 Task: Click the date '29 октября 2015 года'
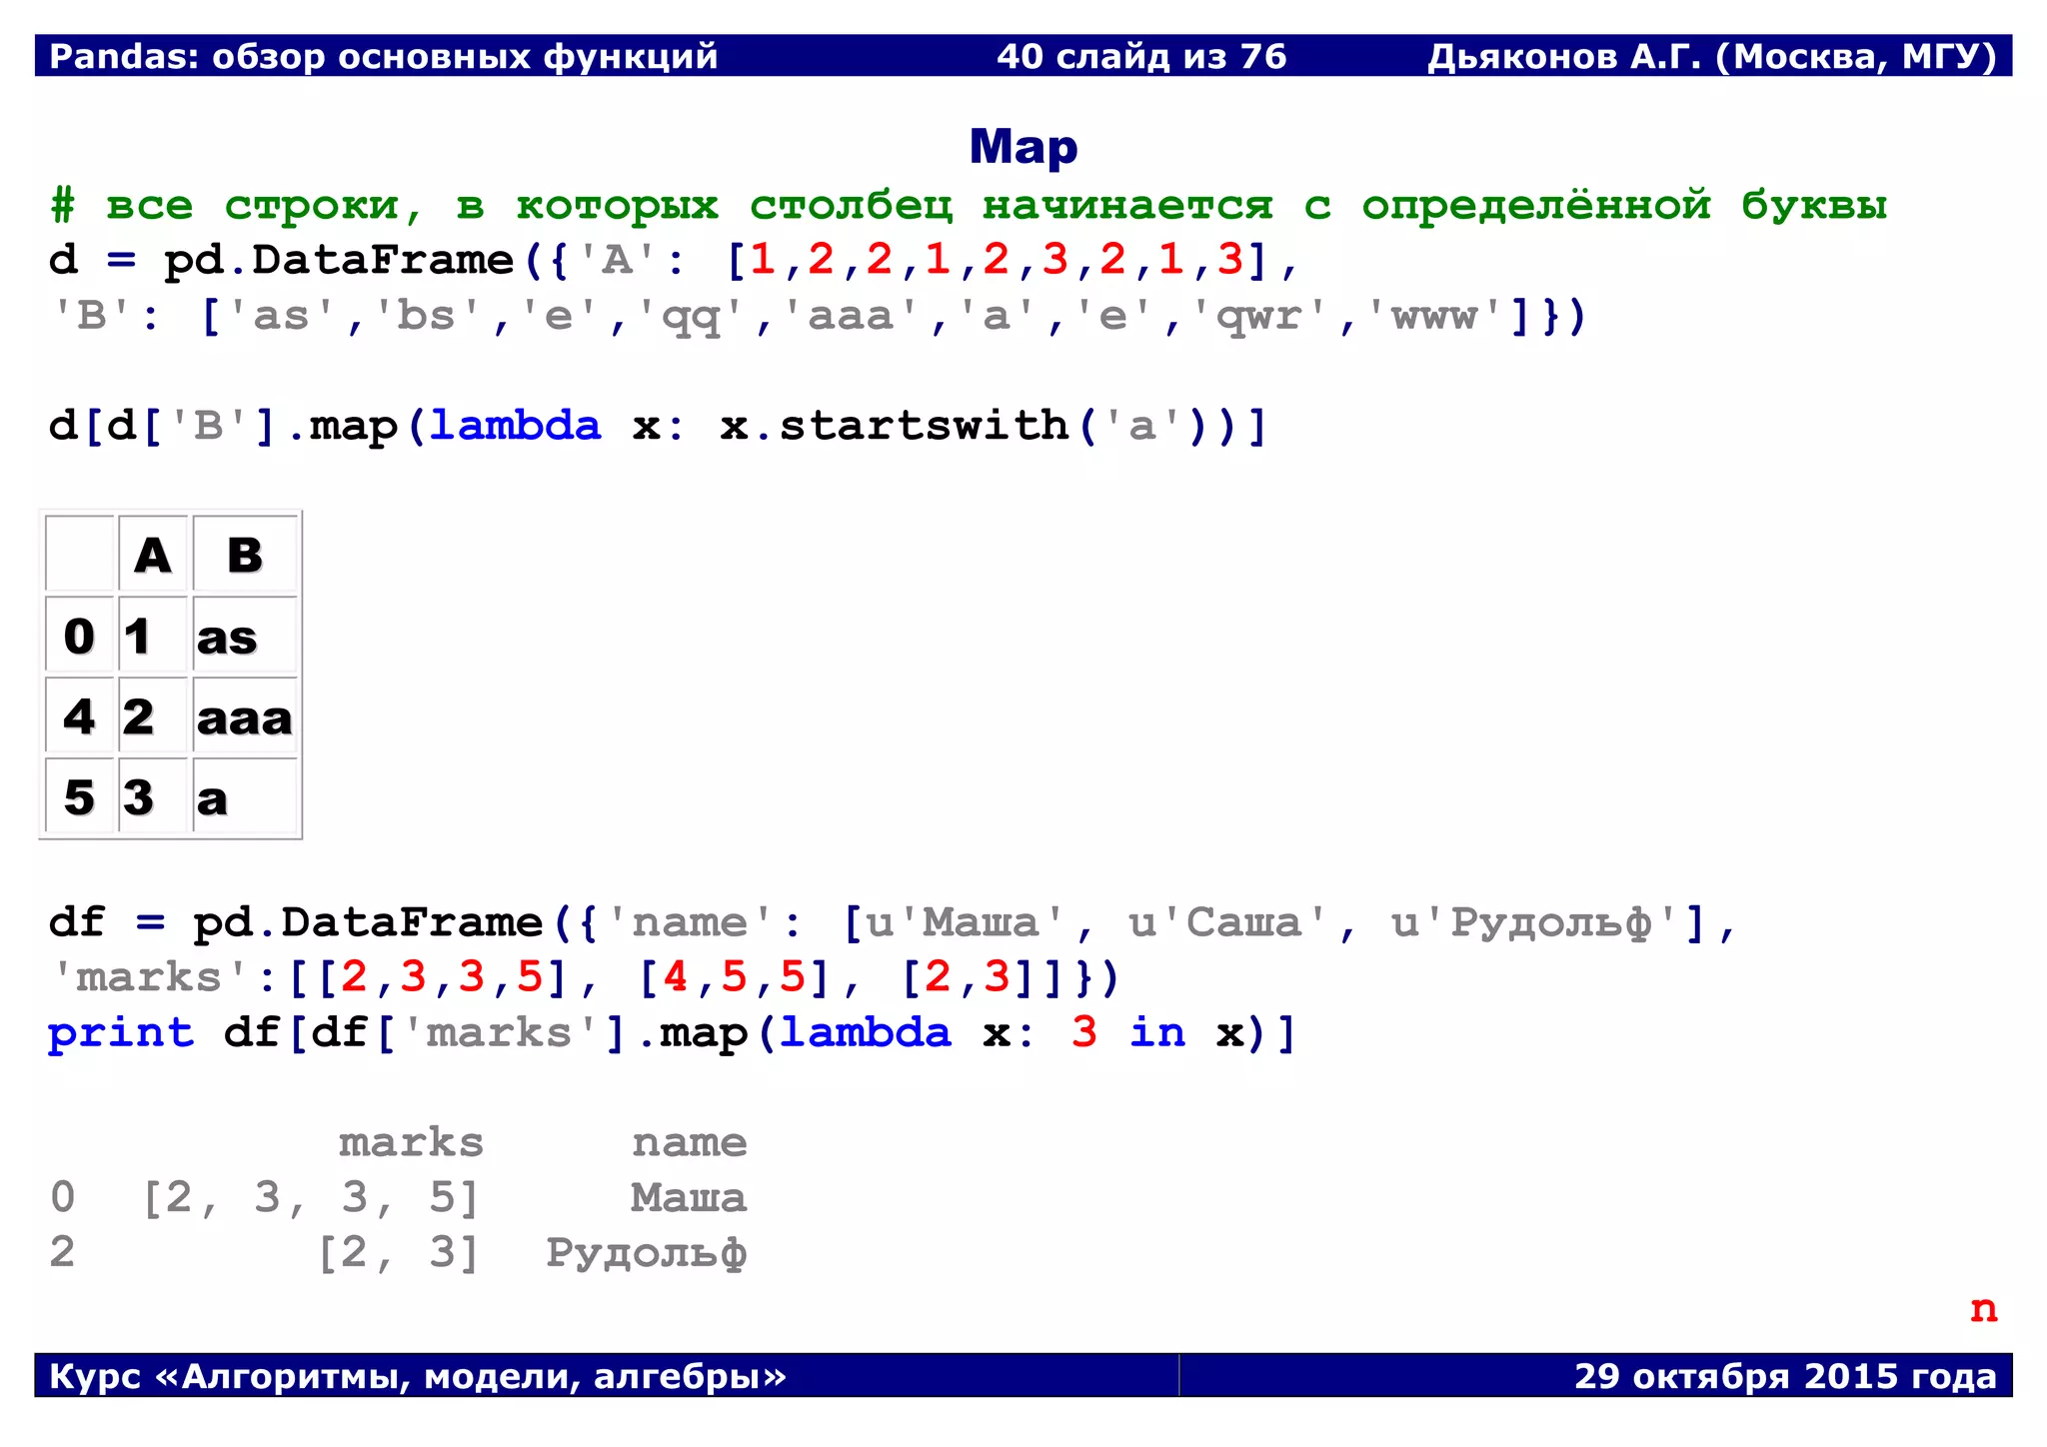(x=1784, y=1376)
